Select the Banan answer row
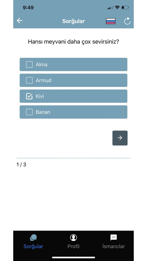 [x=73, y=112]
